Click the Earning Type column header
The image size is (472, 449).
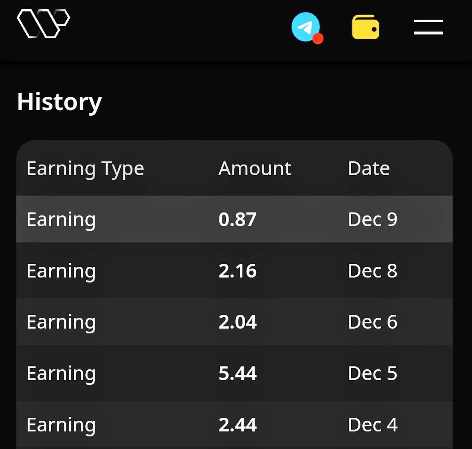(x=85, y=169)
